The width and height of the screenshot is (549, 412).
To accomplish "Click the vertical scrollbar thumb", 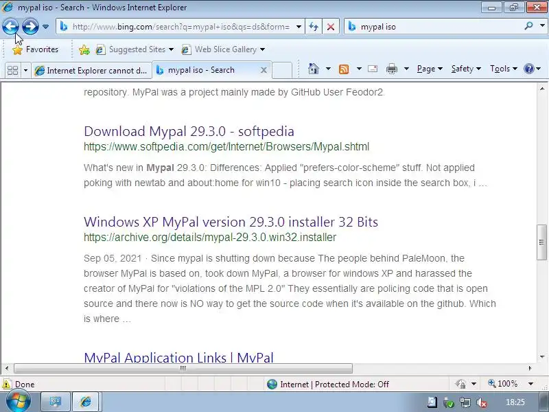I will [541, 242].
